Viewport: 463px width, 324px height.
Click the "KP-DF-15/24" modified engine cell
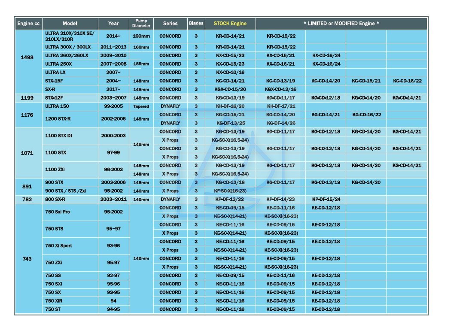click(x=326, y=200)
